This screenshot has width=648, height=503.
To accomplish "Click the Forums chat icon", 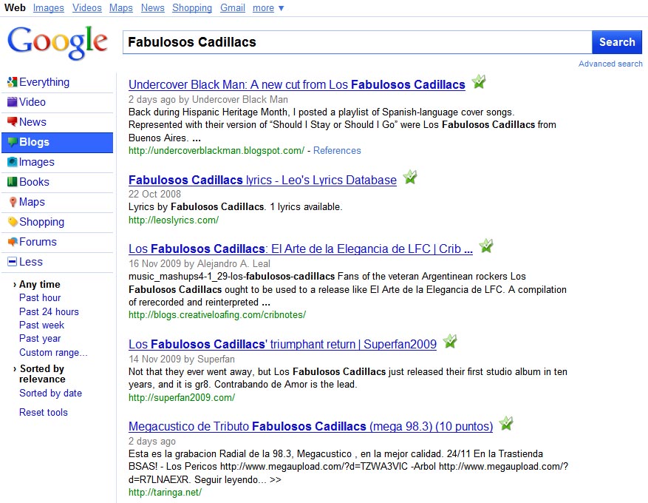I will (13, 242).
